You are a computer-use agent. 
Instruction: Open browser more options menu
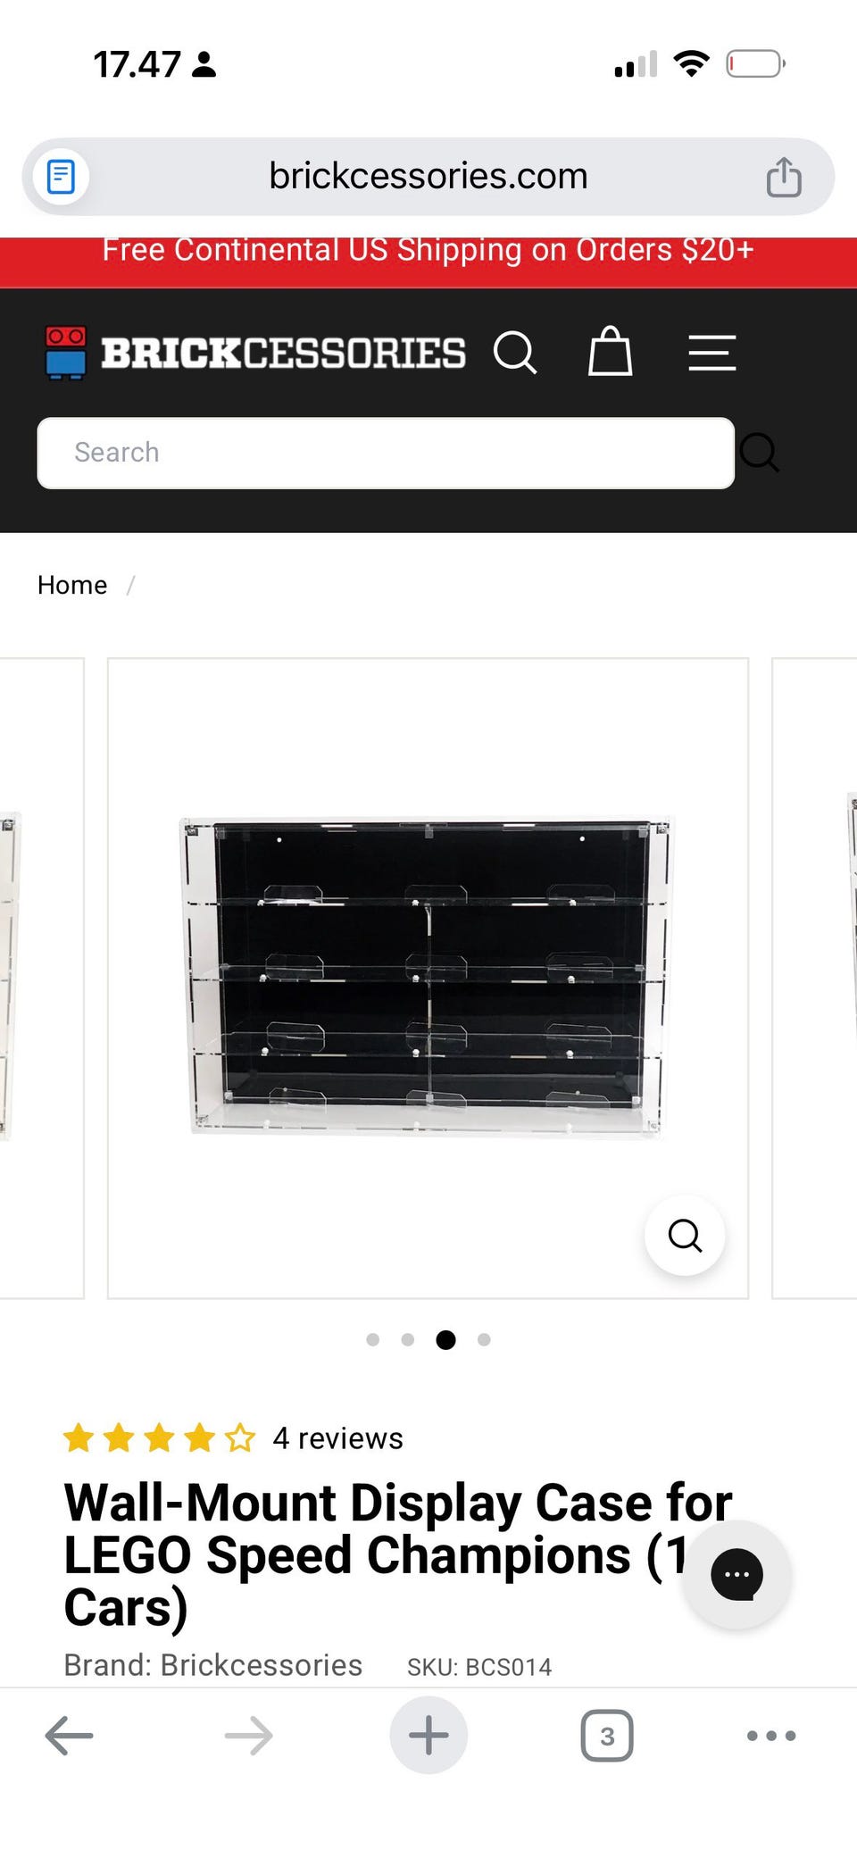point(771,1736)
